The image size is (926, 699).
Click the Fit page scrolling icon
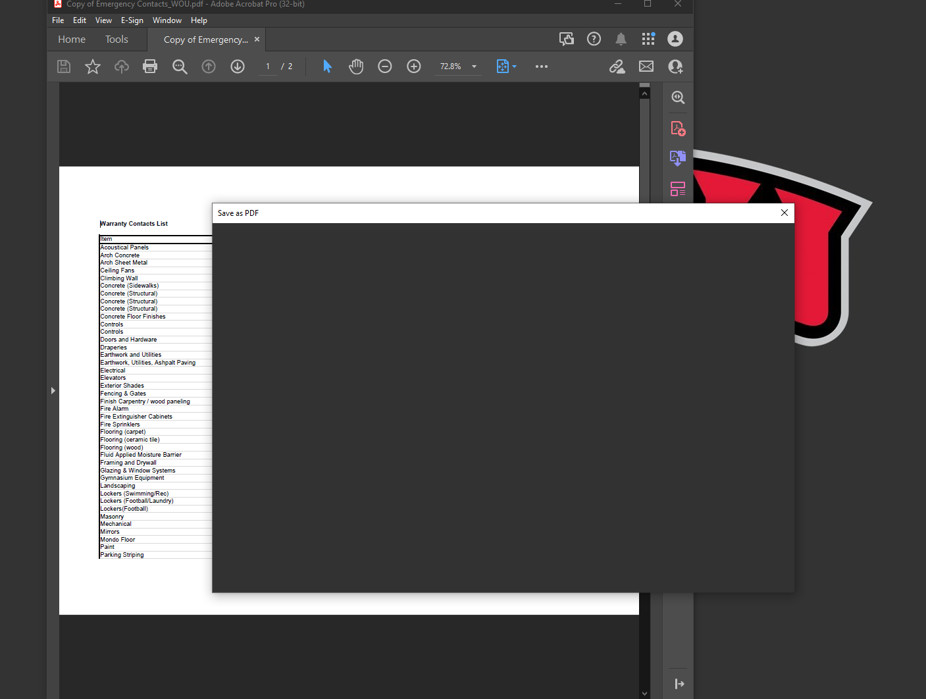(503, 66)
